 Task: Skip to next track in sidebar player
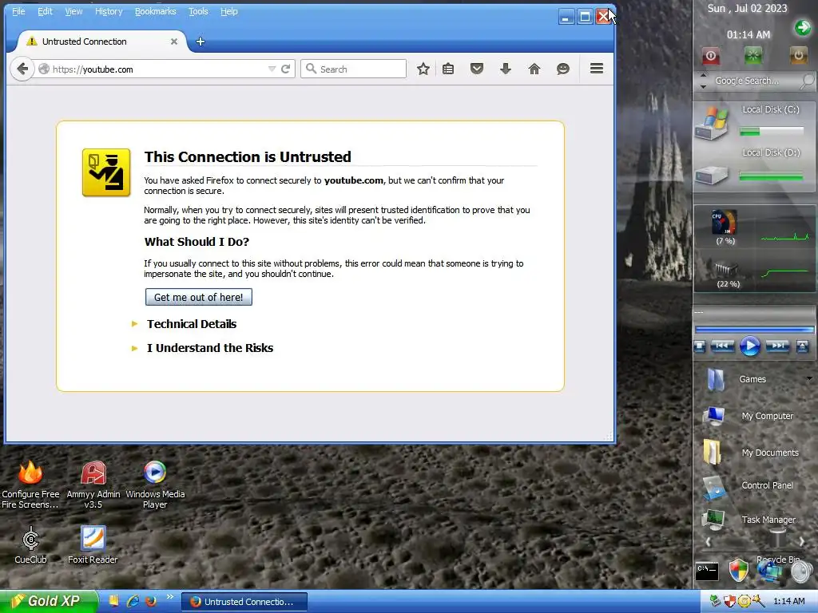coord(777,346)
